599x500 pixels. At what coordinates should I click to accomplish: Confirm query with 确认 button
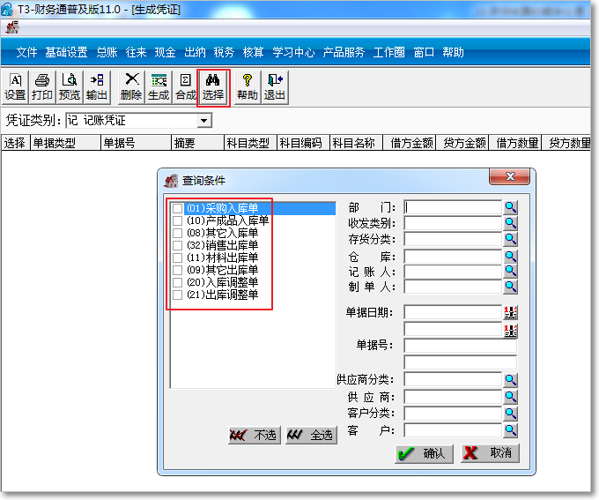pyautogui.click(x=424, y=454)
